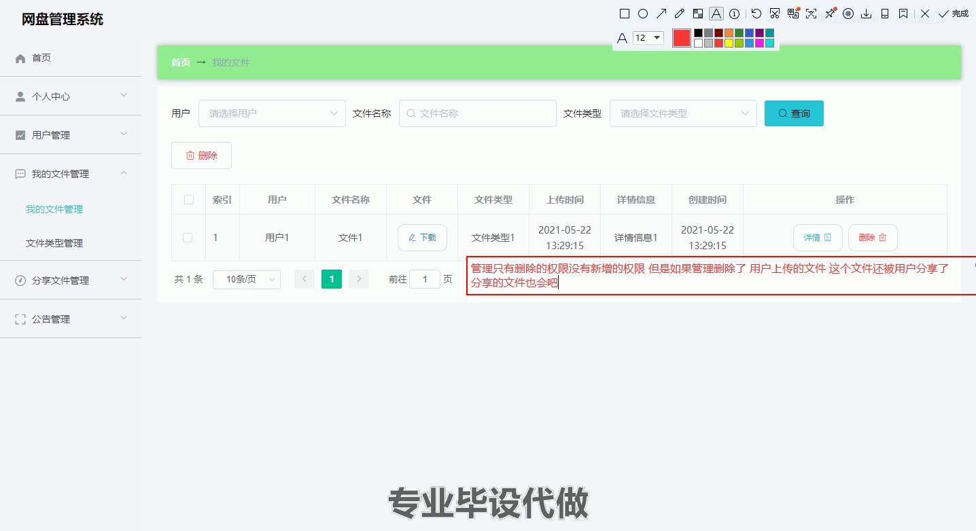The height and width of the screenshot is (531, 976).
Task: Click the large red current color swatch
Action: [x=682, y=38]
